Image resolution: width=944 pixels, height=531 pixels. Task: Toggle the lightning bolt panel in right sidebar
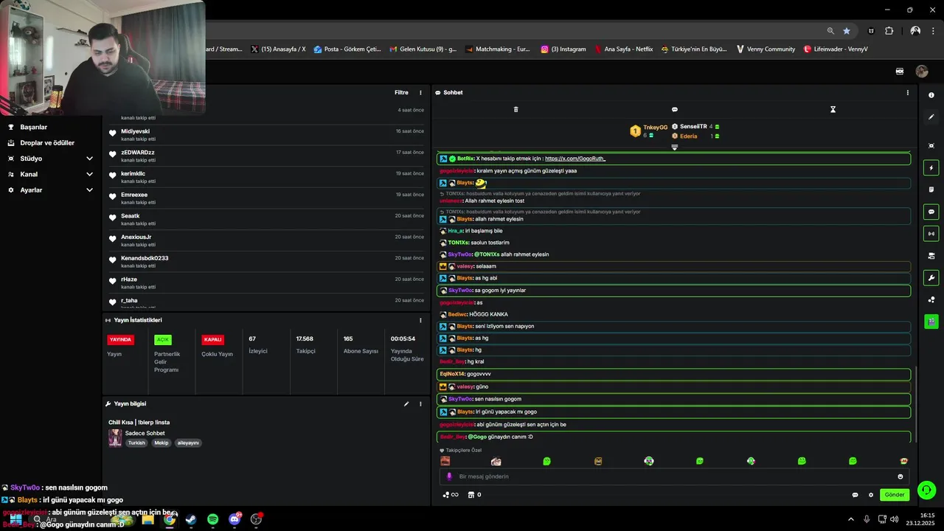tap(931, 168)
